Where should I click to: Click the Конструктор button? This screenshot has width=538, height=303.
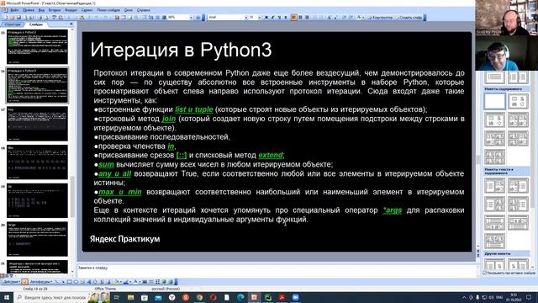[381, 17]
